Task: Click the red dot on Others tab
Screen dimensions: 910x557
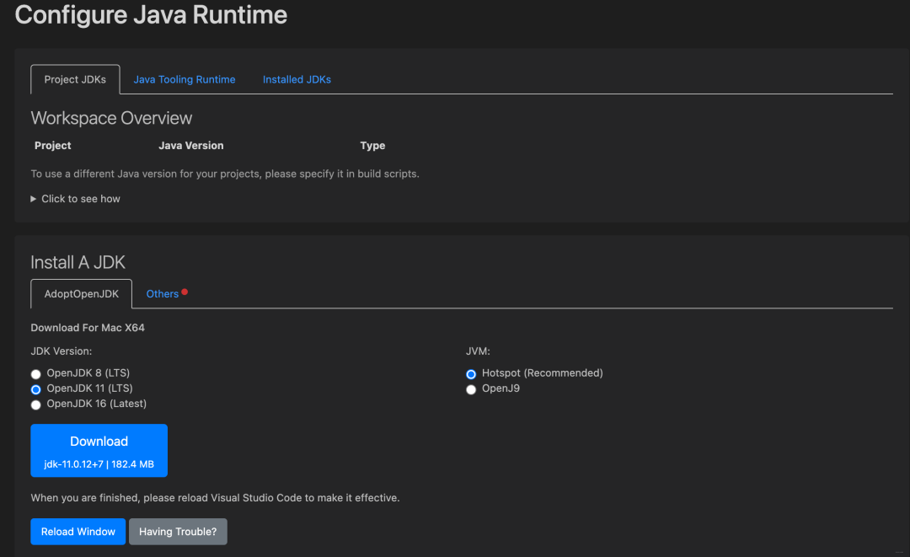Action: pyautogui.click(x=185, y=292)
